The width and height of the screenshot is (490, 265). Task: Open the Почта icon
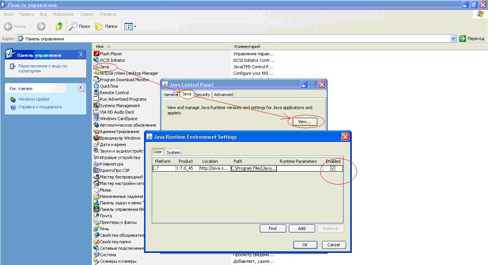(x=96, y=216)
